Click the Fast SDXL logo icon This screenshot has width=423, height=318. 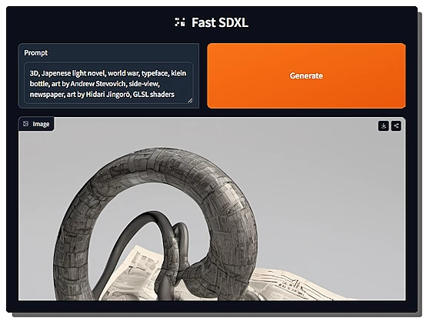(x=180, y=22)
